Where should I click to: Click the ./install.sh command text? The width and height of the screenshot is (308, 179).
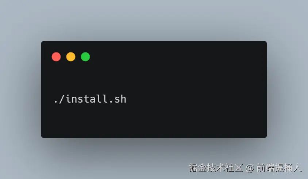(x=90, y=99)
